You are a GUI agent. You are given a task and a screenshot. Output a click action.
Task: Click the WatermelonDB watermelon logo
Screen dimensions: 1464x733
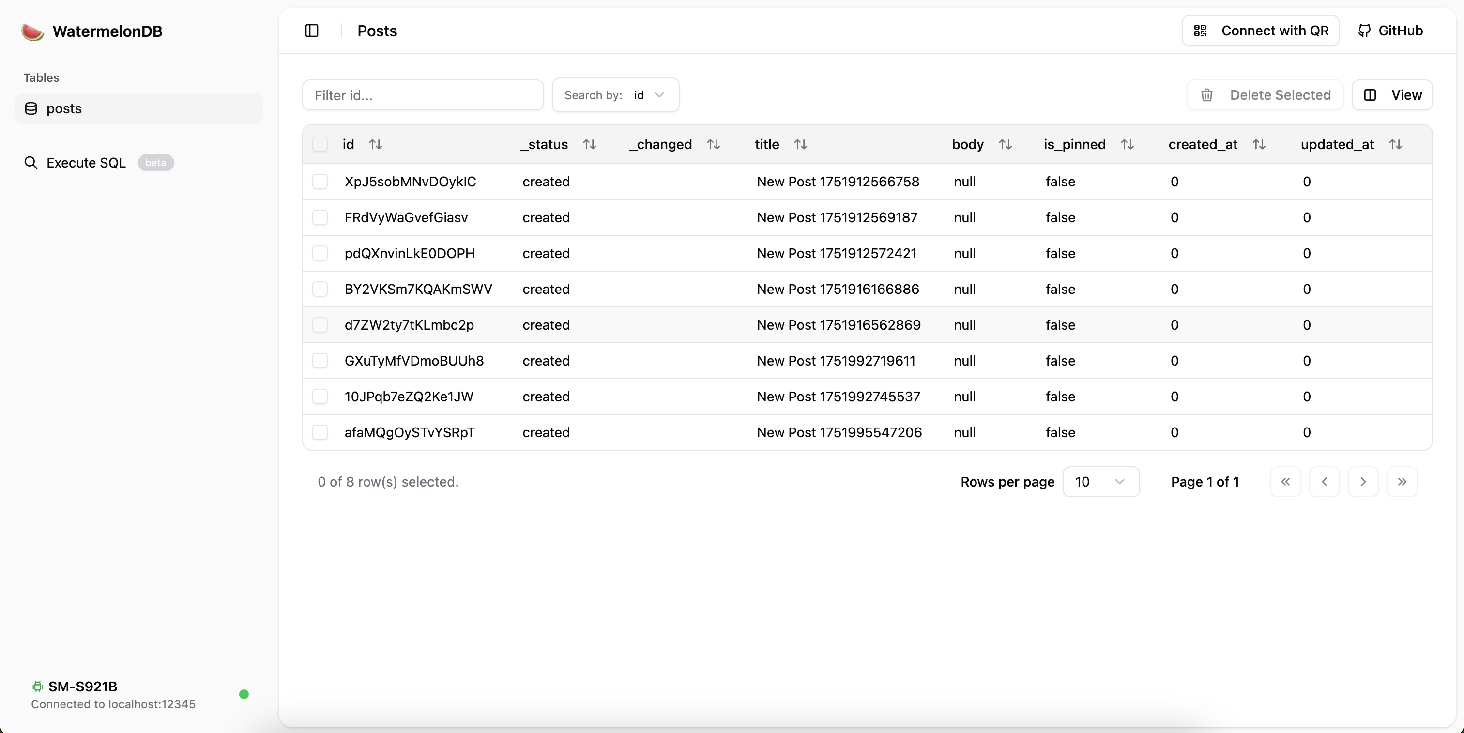click(x=32, y=31)
